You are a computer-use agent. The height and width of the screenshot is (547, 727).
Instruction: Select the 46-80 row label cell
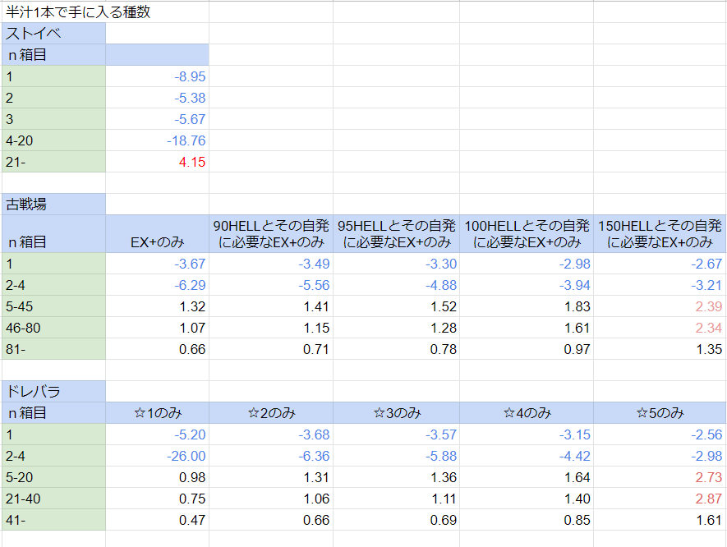(53, 327)
